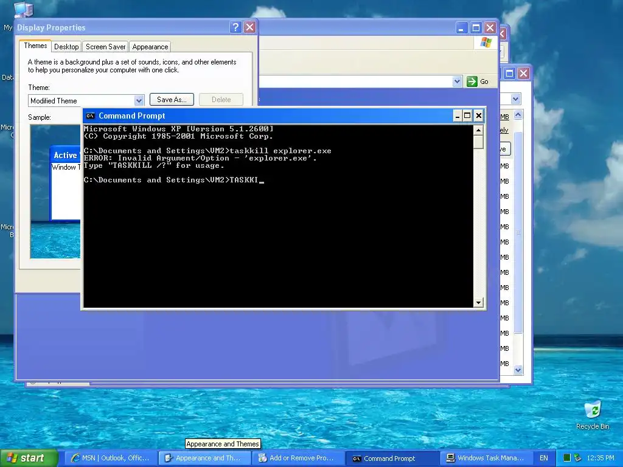Select My Computer desktop icon

pyautogui.click(x=23, y=10)
